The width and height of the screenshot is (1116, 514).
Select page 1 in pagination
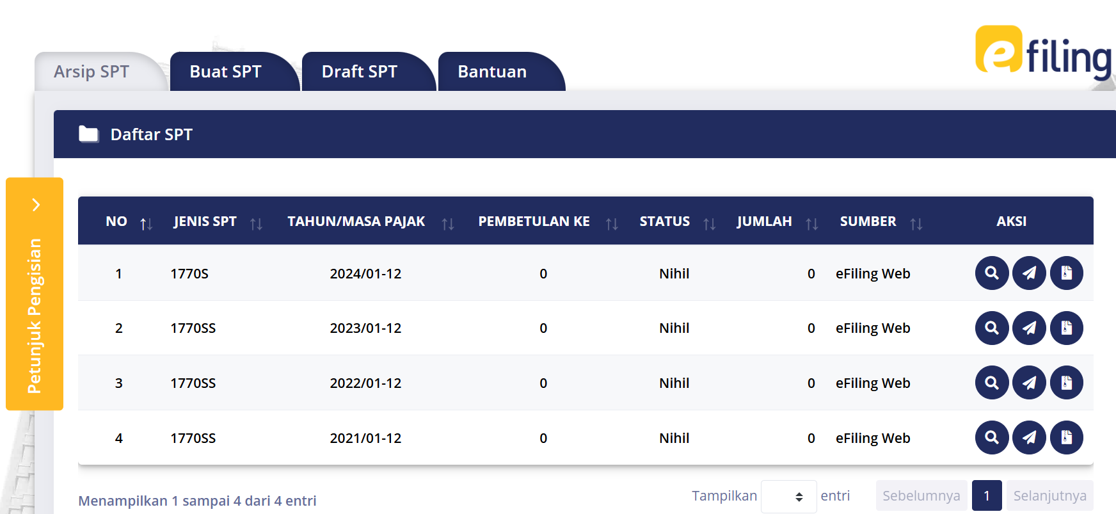986,496
